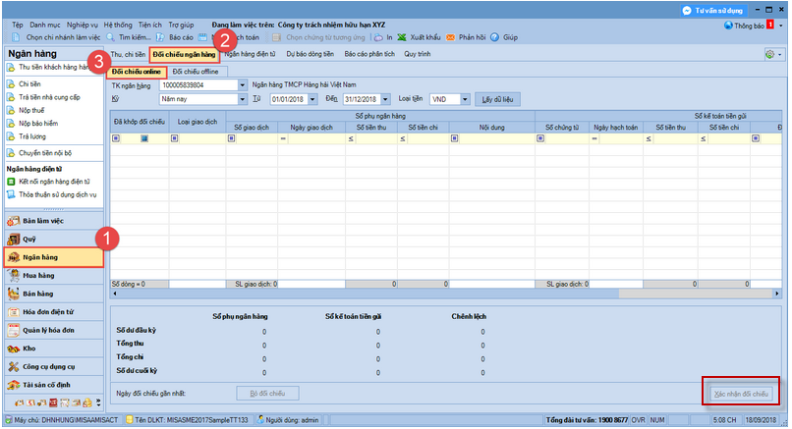
Task: Open the Bán hàng module
Action: (x=53, y=294)
